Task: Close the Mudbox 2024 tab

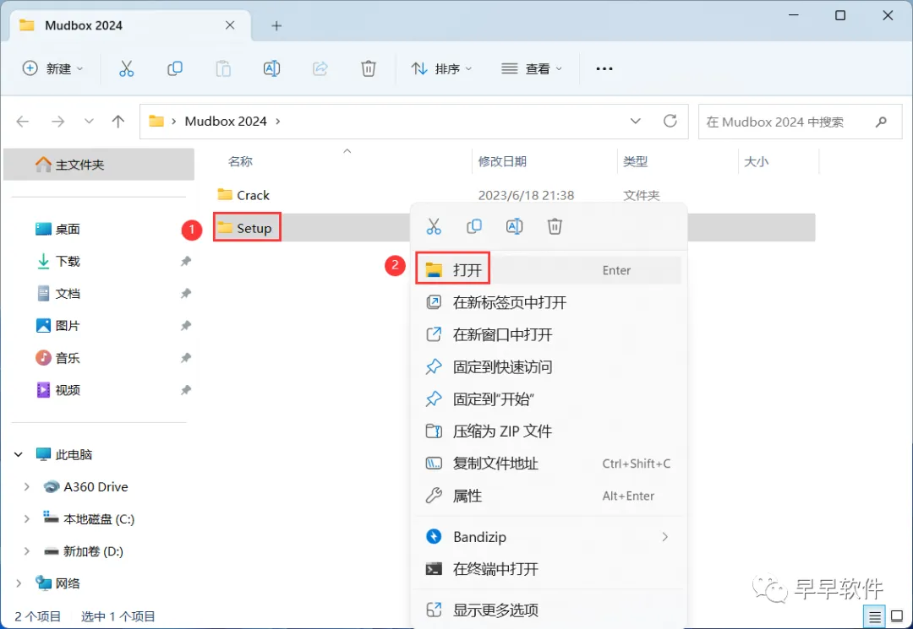Action: (230, 25)
